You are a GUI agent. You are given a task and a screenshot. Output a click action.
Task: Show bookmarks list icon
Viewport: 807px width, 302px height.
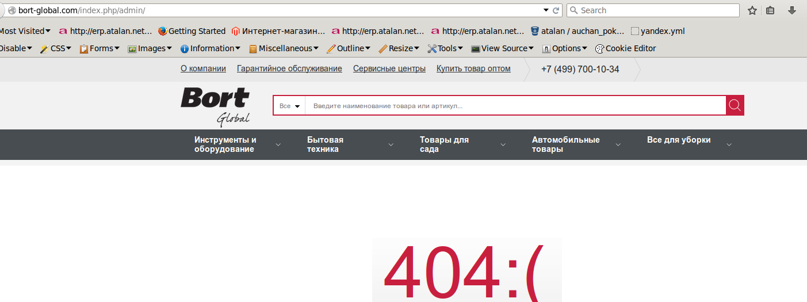pyautogui.click(x=771, y=10)
